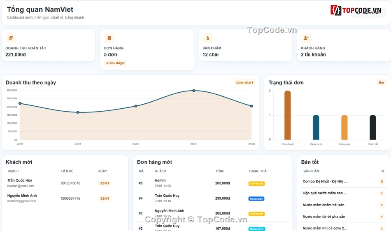Click the 'Ngày' column header
This screenshot has width=391, height=231.
[x=102, y=171]
